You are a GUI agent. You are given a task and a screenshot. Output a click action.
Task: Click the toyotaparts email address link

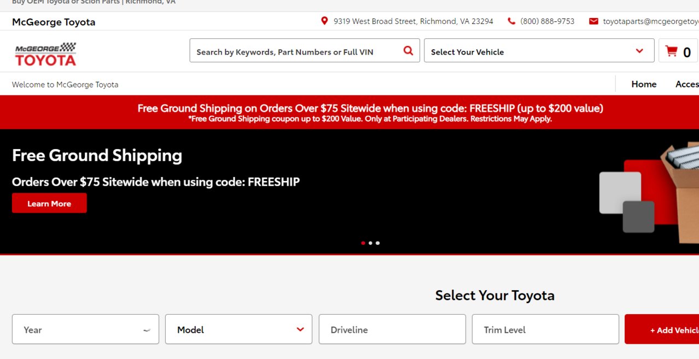(651, 21)
